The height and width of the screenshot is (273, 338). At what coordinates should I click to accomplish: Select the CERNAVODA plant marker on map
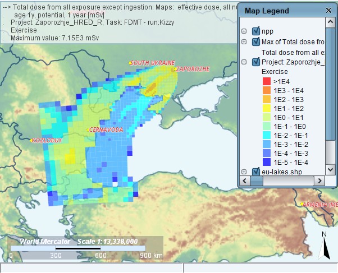88,130
